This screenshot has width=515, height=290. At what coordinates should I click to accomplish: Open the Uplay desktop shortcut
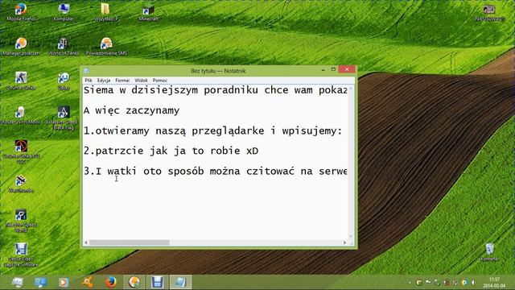click(x=64, y=81)
